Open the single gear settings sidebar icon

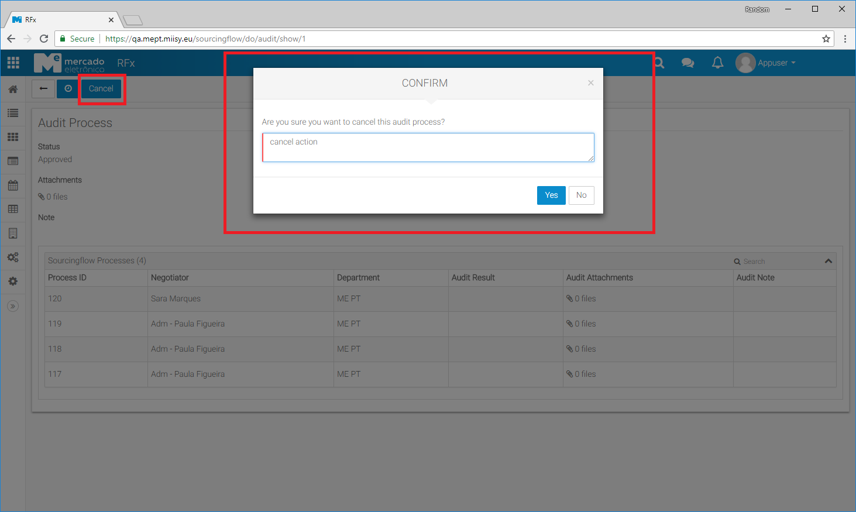point(13,281)
